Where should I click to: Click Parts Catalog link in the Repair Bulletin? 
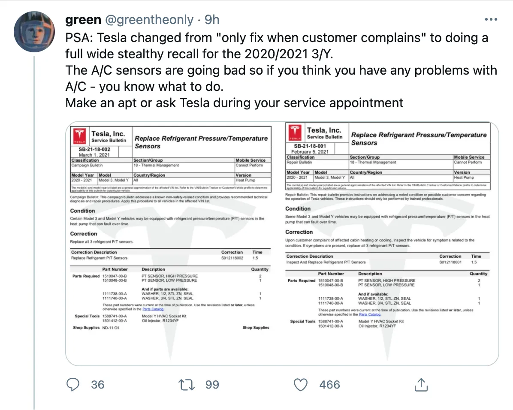pyautogui.click(x=368, y=314)
